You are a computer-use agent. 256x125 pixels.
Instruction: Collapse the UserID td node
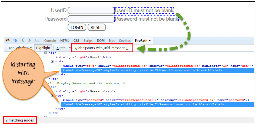pyautogui.click(x=52, y=62)
